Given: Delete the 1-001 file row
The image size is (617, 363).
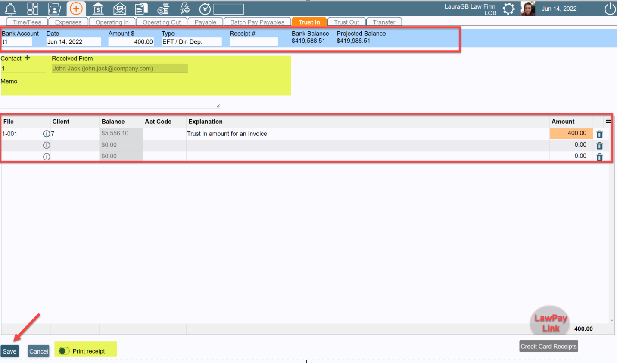Looking at the screenshot, I should pyautogui.click(x=600, y=134).
